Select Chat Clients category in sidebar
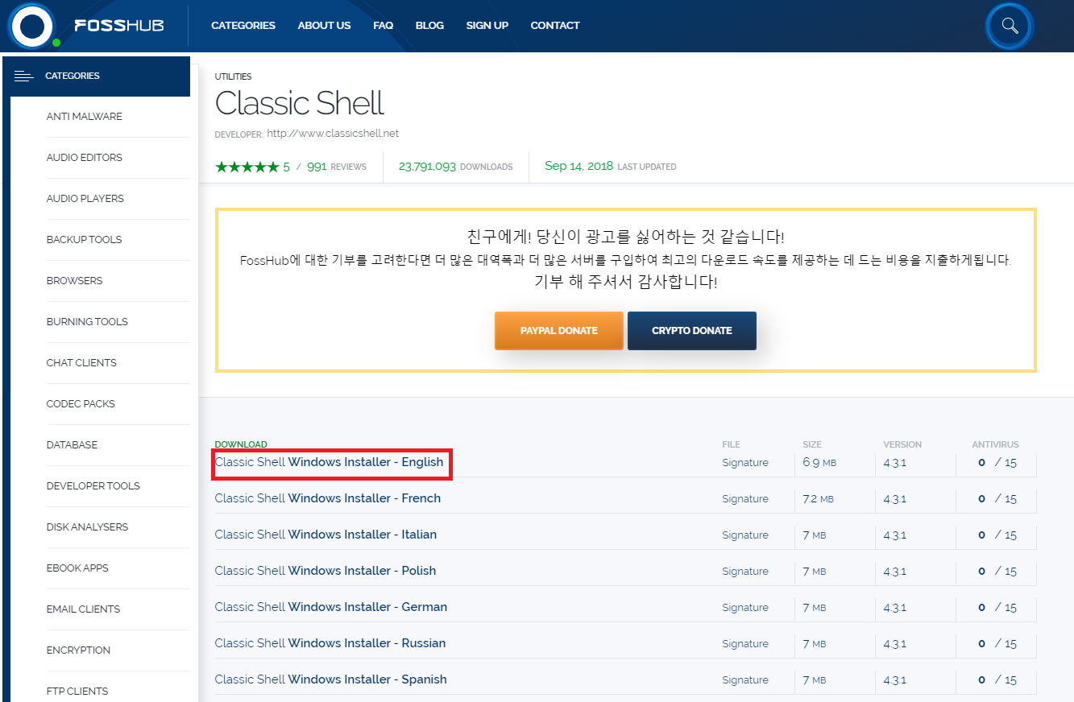The height and width of the screenshot is (702, 1074). [81, 363]
